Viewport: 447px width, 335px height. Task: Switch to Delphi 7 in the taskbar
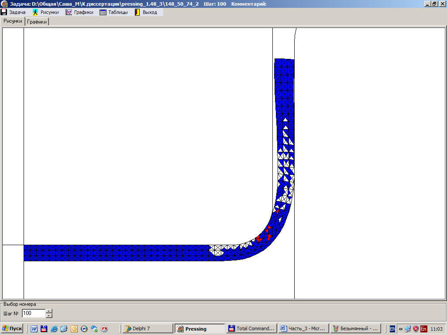coord(148,328)
